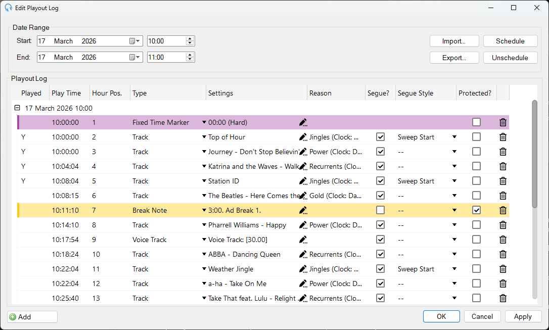
Task: Click the Apply button
Action: (523, 316)
